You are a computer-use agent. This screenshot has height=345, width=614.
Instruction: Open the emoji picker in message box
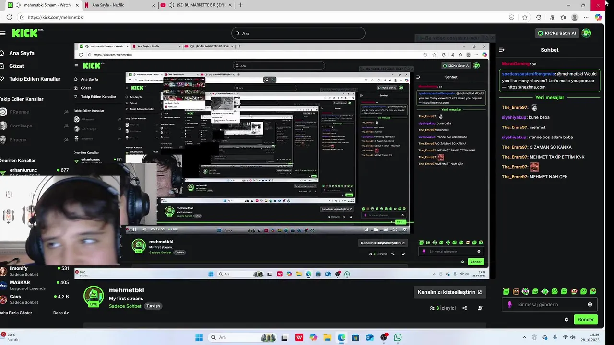tap(590, 304)
